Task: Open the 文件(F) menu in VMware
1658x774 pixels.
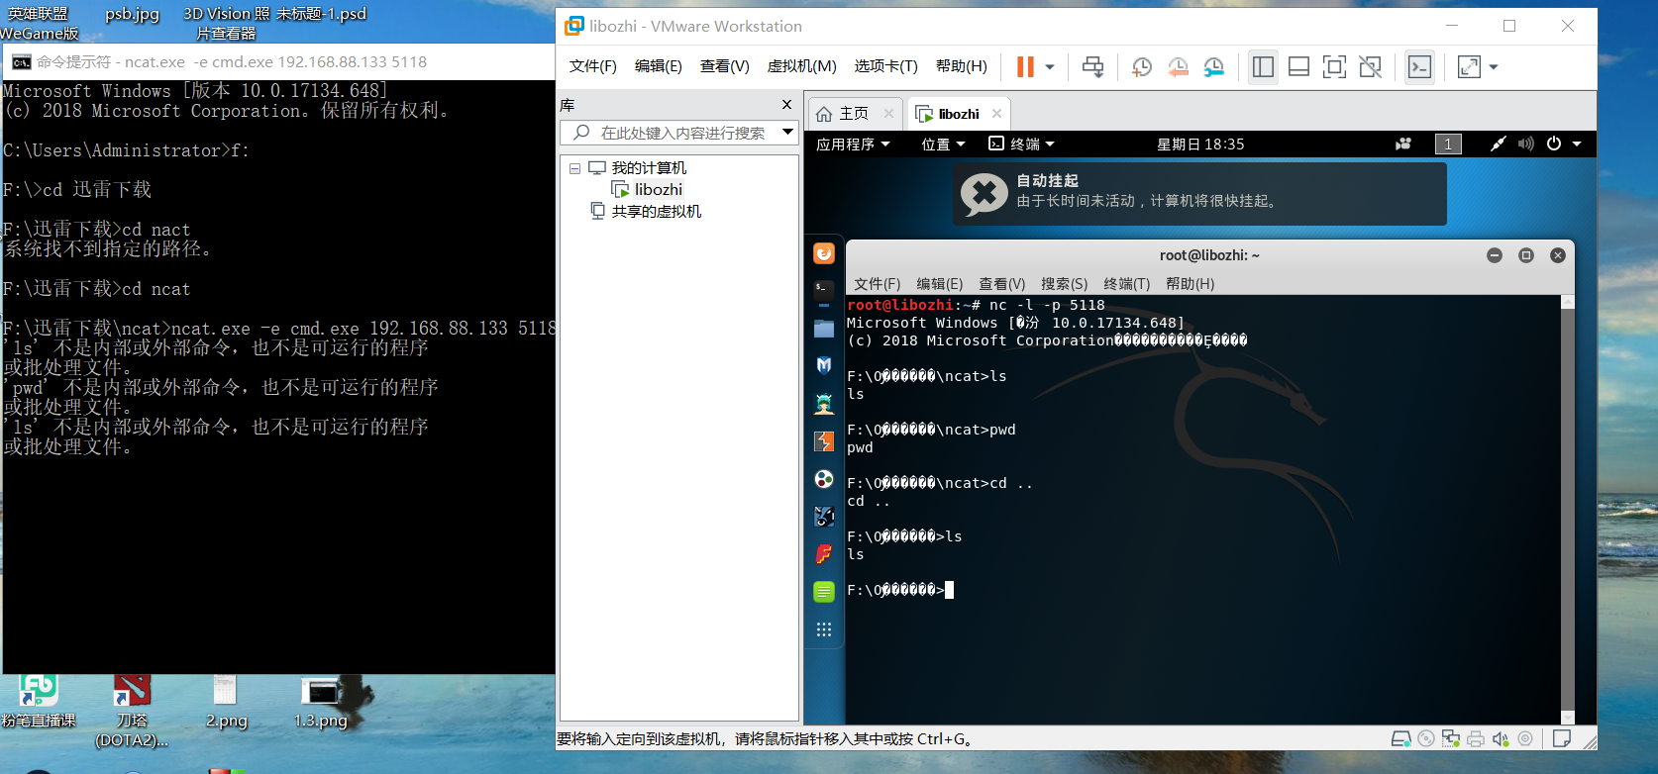Action: coord(592,66)
